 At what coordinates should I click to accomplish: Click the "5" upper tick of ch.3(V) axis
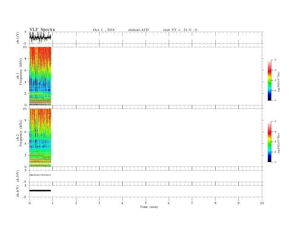point(26,170)
